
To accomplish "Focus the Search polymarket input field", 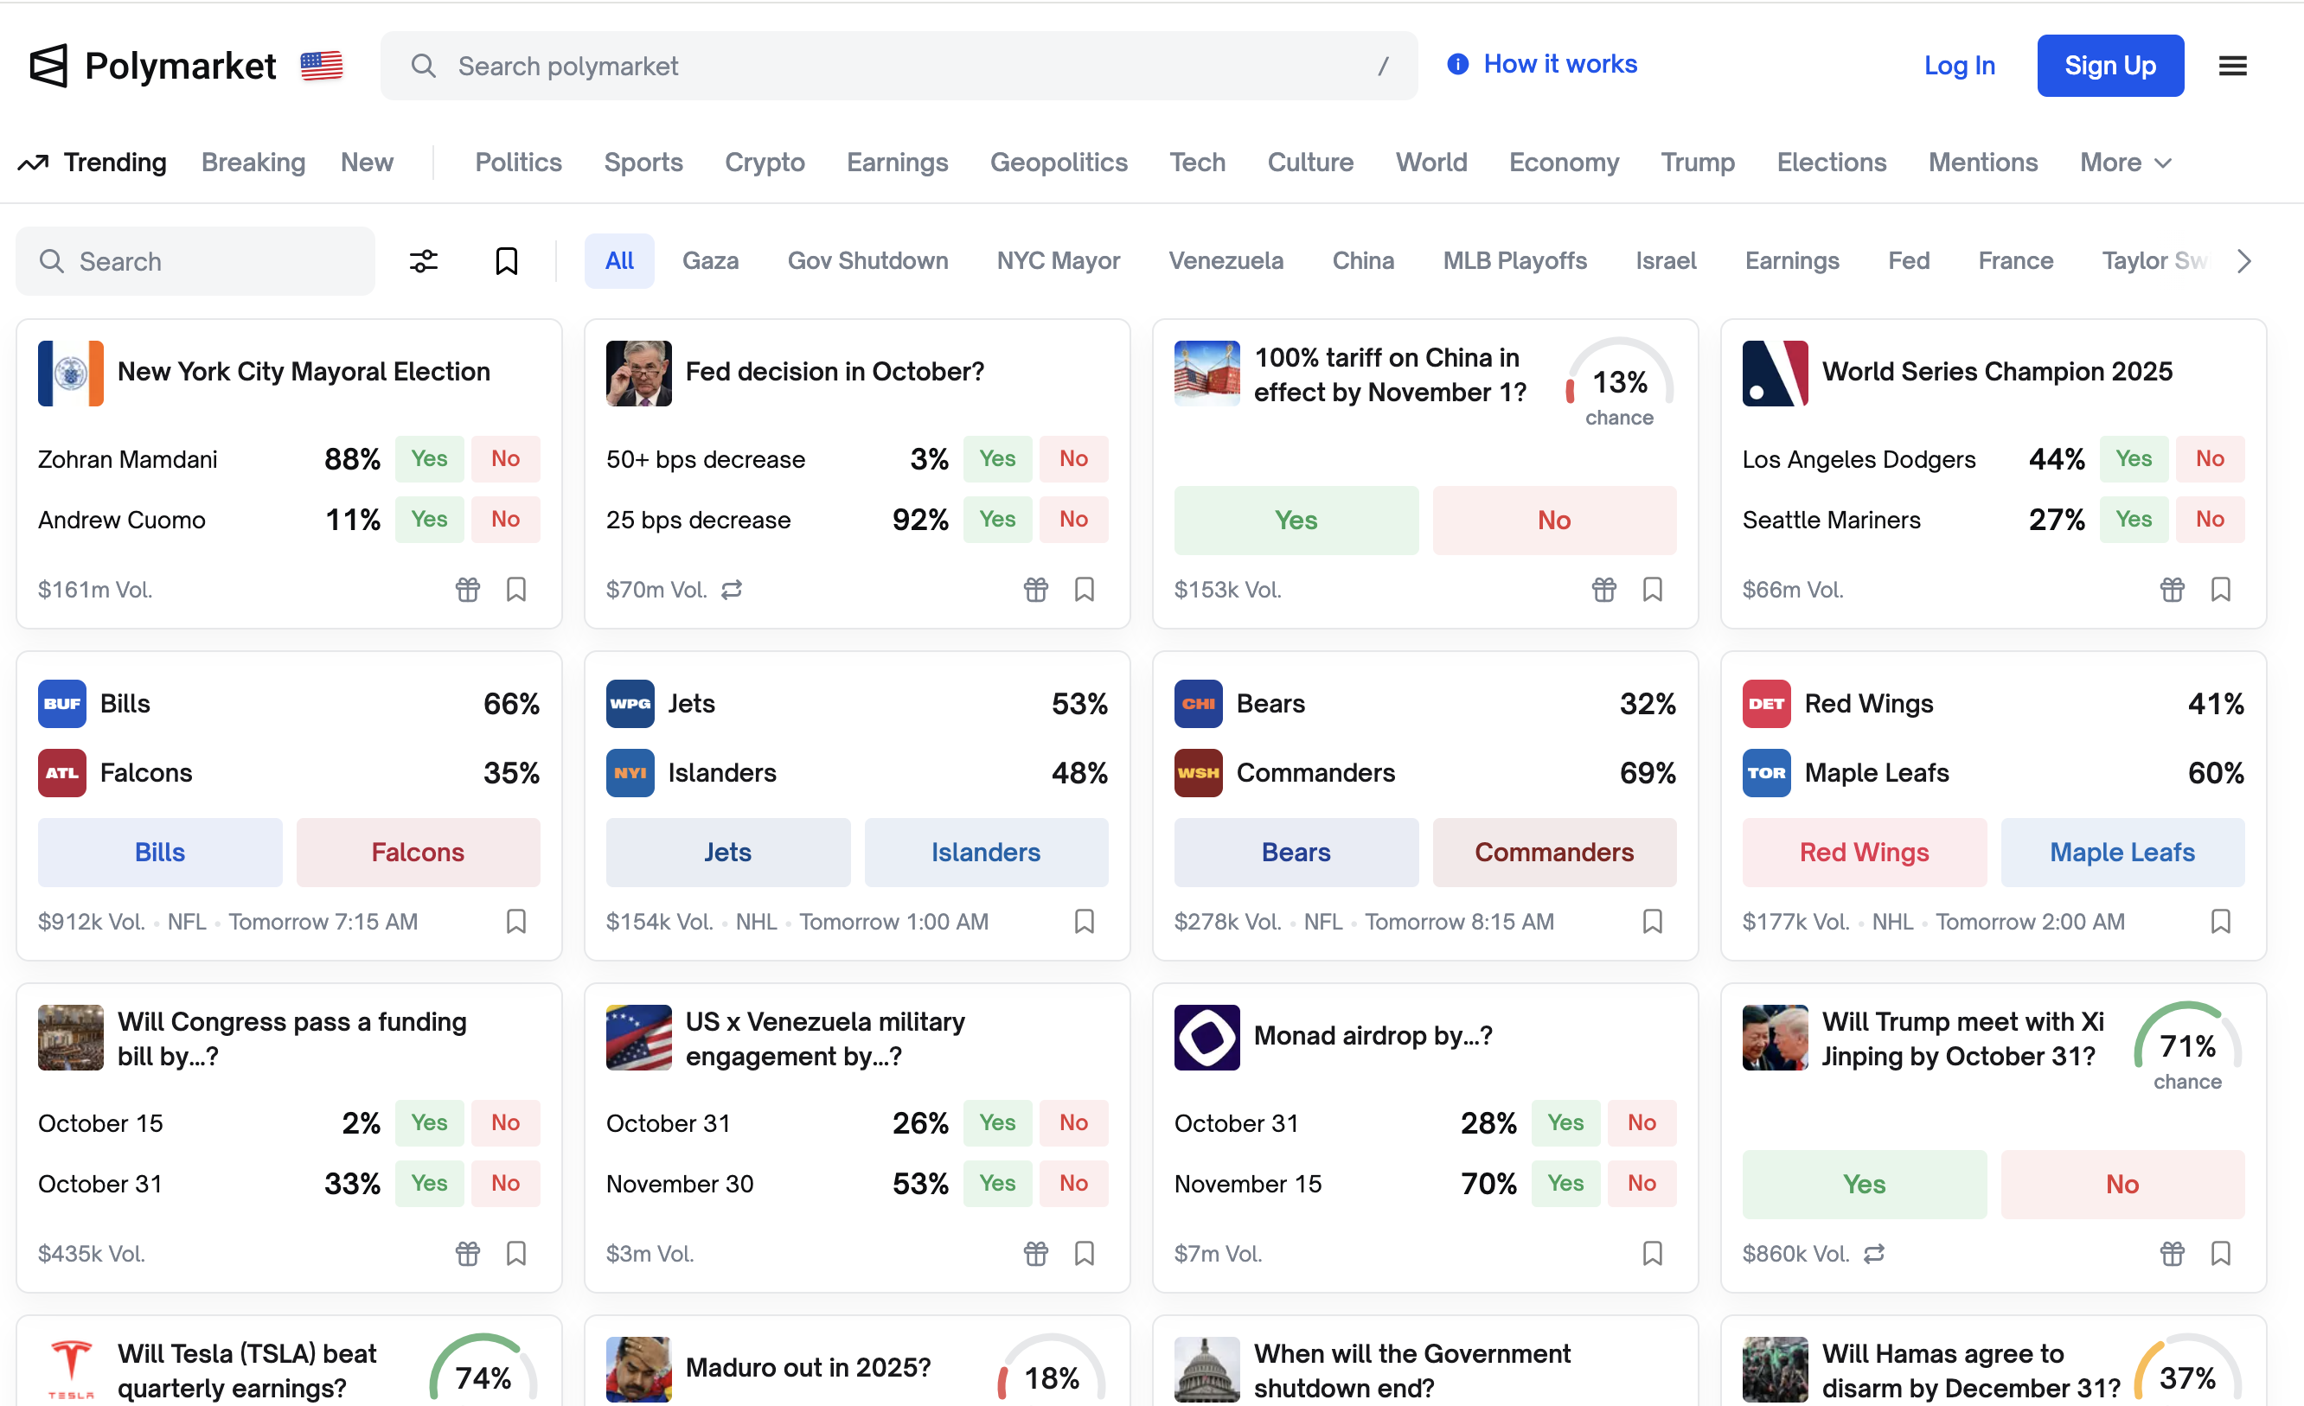I will coord(898,66).
